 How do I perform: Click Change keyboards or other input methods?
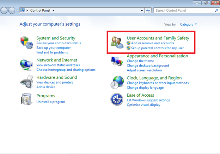point(158,83)
